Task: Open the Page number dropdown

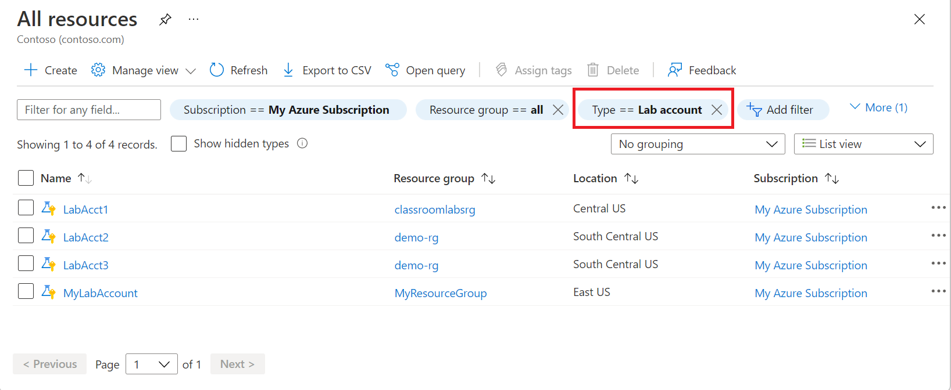Action: tap(152, 364)
